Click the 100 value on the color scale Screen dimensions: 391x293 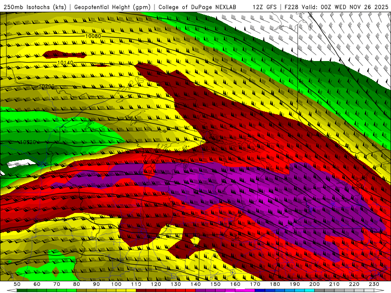pyautogui.click(x=116, y=284)
